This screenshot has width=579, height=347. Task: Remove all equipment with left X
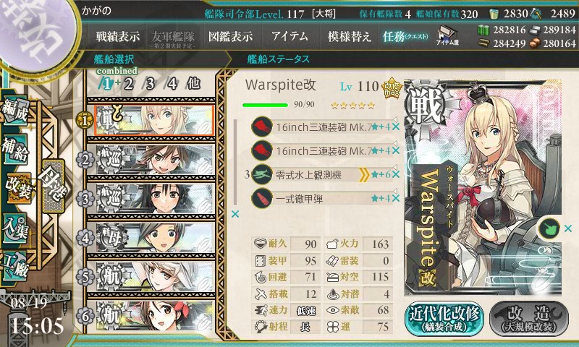[x=234, y=214]
